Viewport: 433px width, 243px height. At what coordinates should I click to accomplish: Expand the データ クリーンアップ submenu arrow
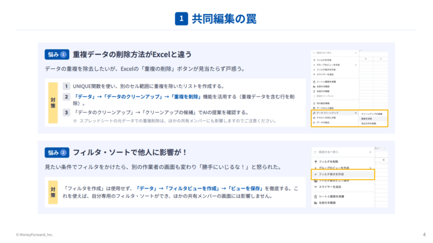pos(356,113)
